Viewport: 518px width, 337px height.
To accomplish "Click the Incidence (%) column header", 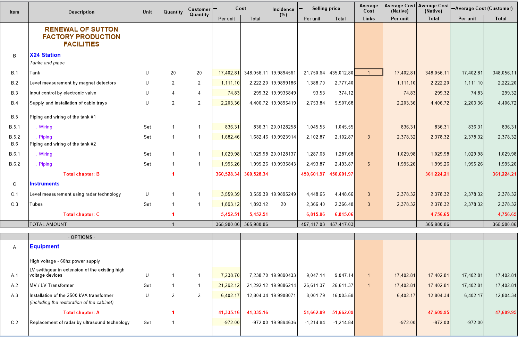I will point(283,12).
